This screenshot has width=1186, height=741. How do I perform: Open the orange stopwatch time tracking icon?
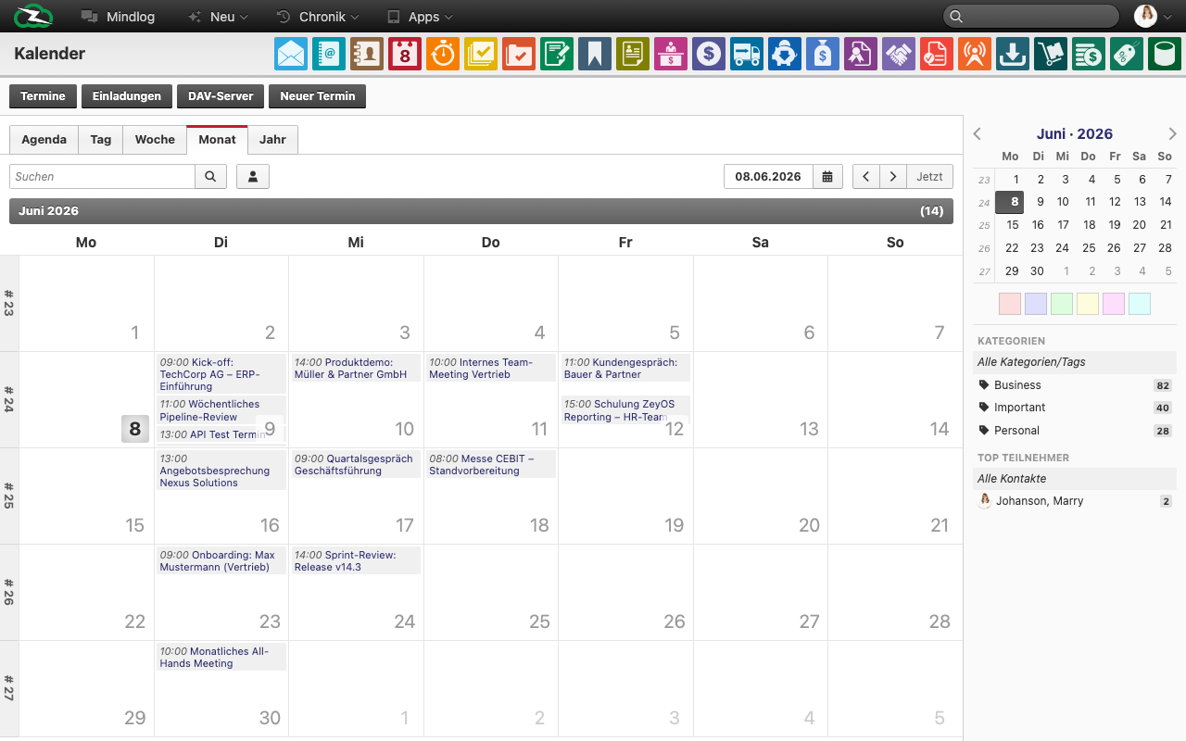(x=443, y=54)
